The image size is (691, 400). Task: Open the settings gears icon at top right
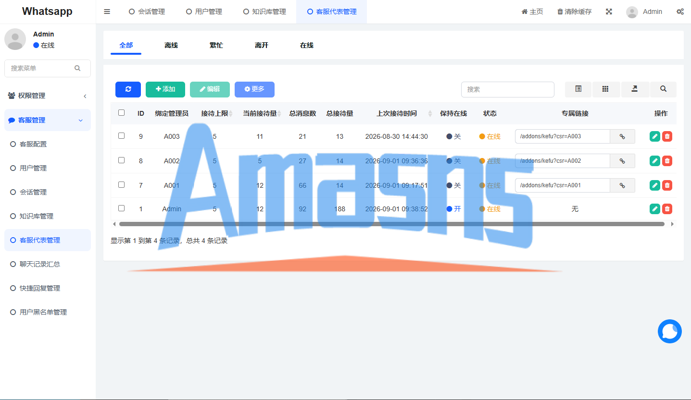[x=680, y=12]
